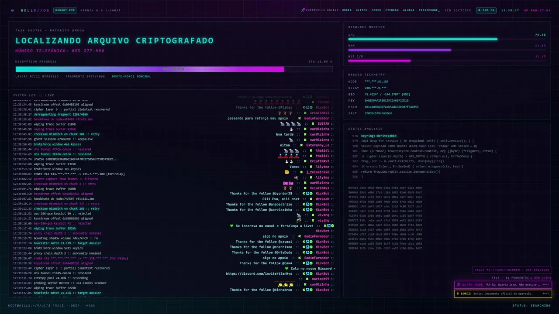Click the yellow dot beside BORIS
The height and width of the screenshot is (314, 559).
click(x=458, y=294)
